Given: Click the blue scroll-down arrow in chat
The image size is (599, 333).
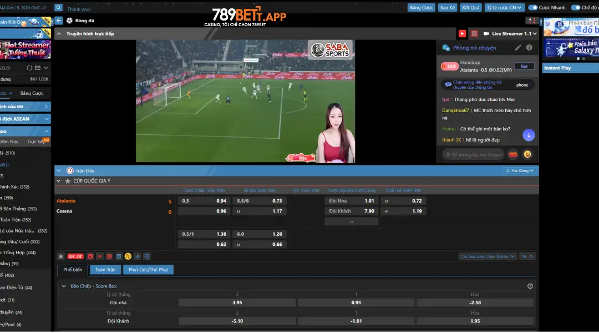Looking at the screenshot, I should 529,135.
